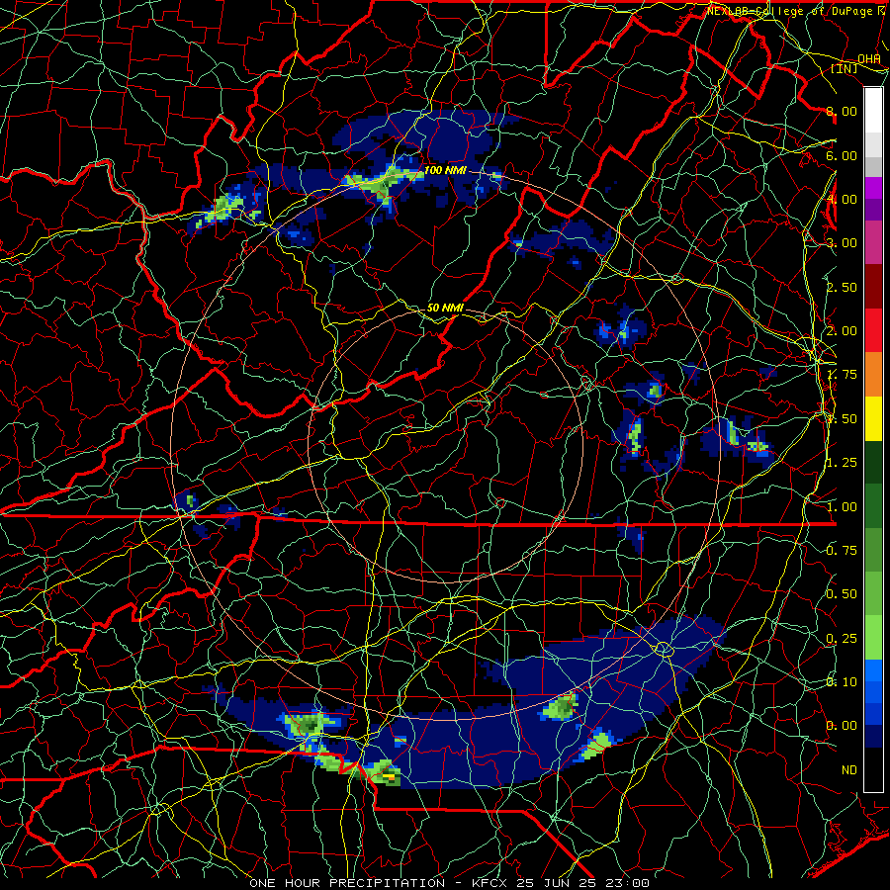This screenshot has width=890, height=890.
Task: Click the OHA product label above the legend
Action: point(869,59)
